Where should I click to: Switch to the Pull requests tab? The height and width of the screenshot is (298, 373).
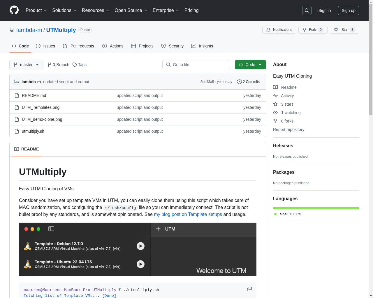[78, 46]
